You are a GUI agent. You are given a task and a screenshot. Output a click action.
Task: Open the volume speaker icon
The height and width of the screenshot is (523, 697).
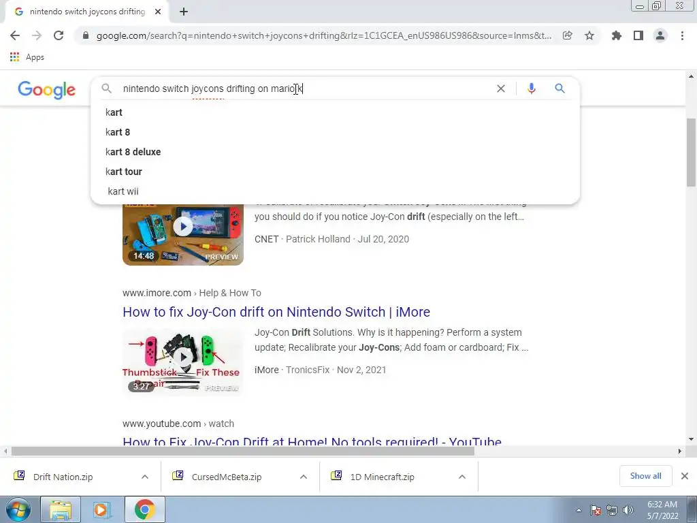[628, 510]
